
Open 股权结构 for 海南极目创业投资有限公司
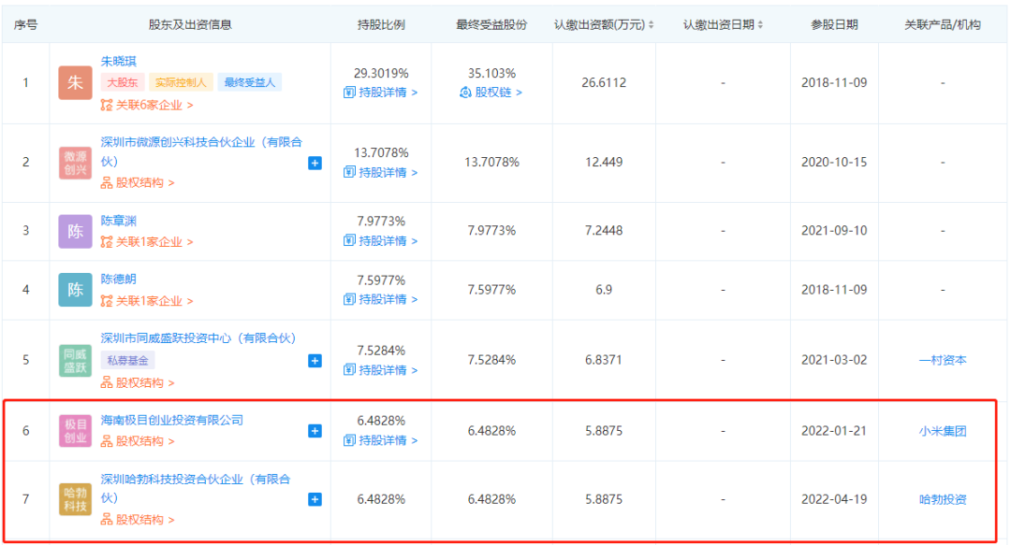click(138, 441)
